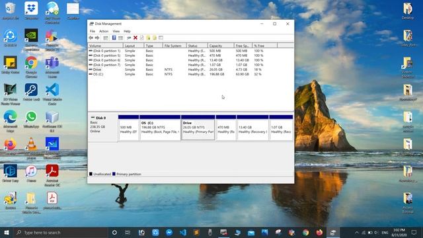
Task: Sort by the Capacity column header
Action: [221, 46]
